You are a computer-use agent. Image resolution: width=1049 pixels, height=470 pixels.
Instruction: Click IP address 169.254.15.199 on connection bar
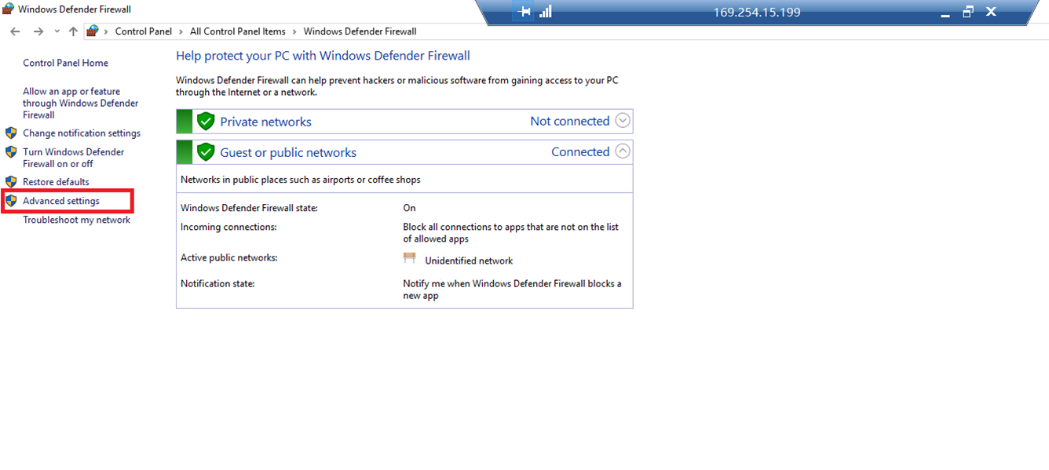click(757, 13)
